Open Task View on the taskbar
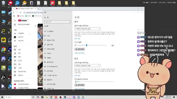Viewport: 177px width, 99px height. [33, 97]
